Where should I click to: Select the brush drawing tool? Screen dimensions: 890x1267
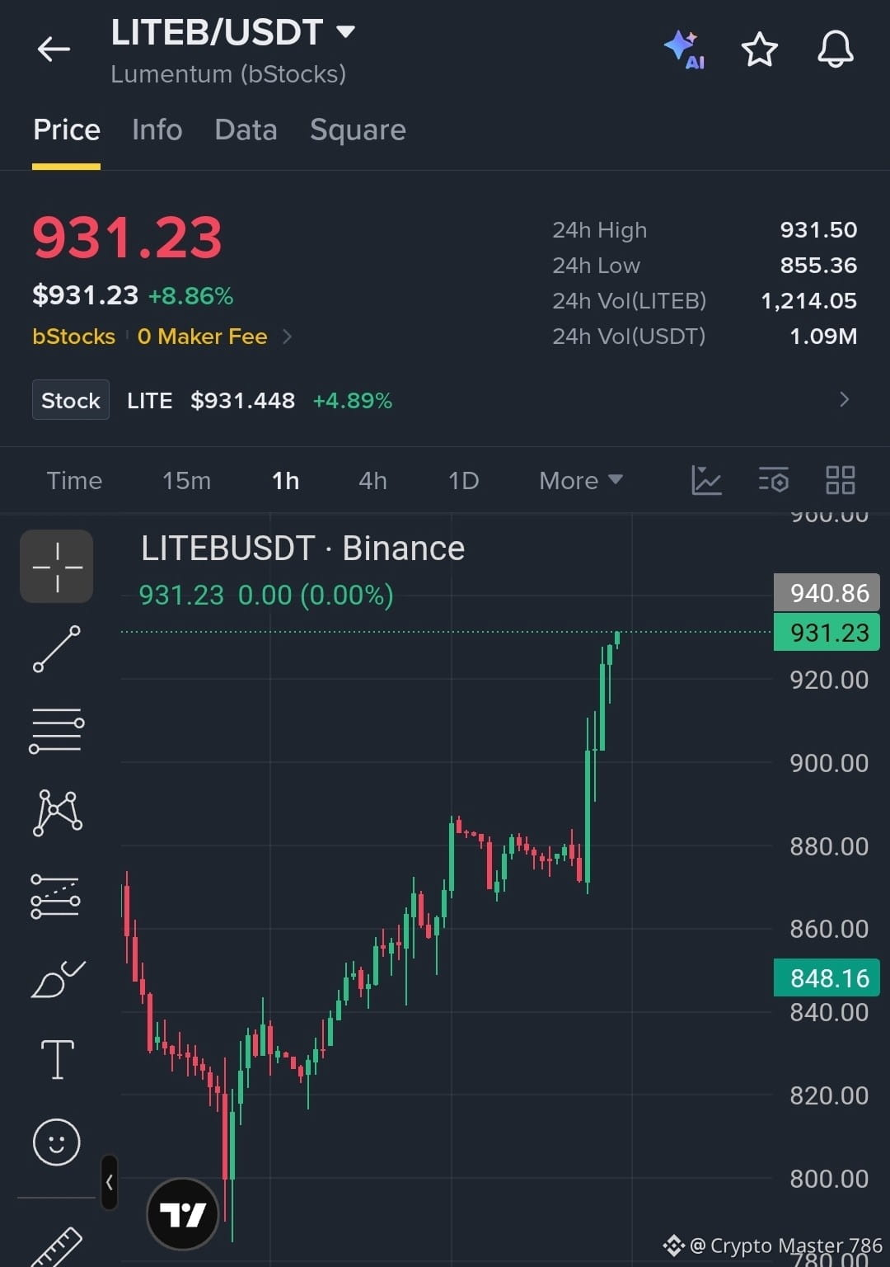(x=58, y=979)
